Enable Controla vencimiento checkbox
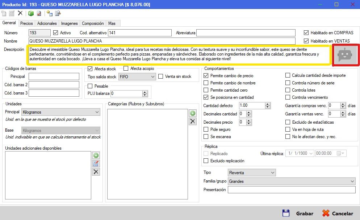Screen dimensions: 360x220 [x=288, y=97]
